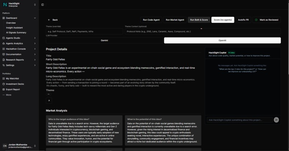Click the Agents Studio icon
Screen dimensions: 289x151
[4, 38]
